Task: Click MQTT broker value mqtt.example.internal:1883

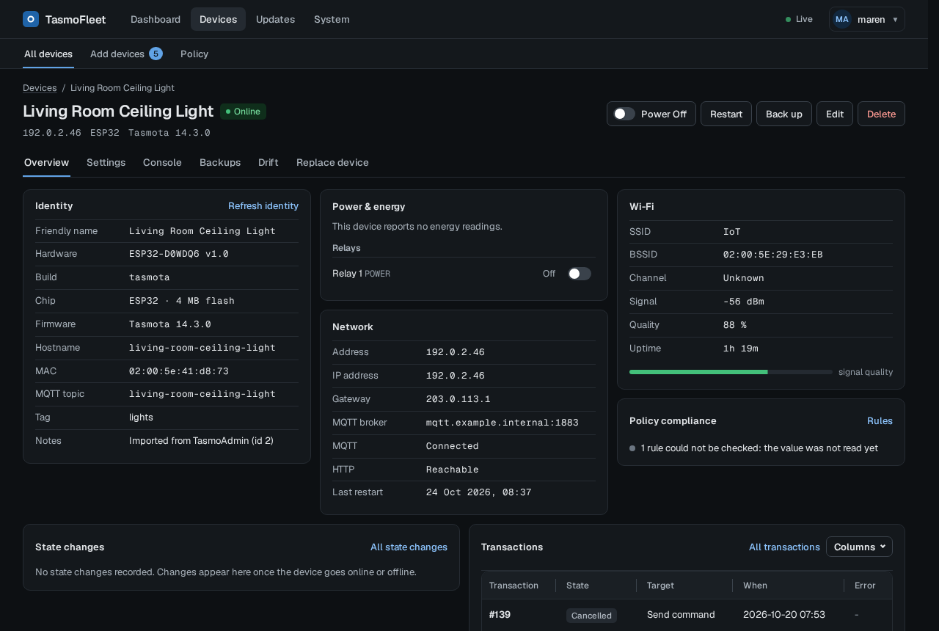Action: (503, 423)
